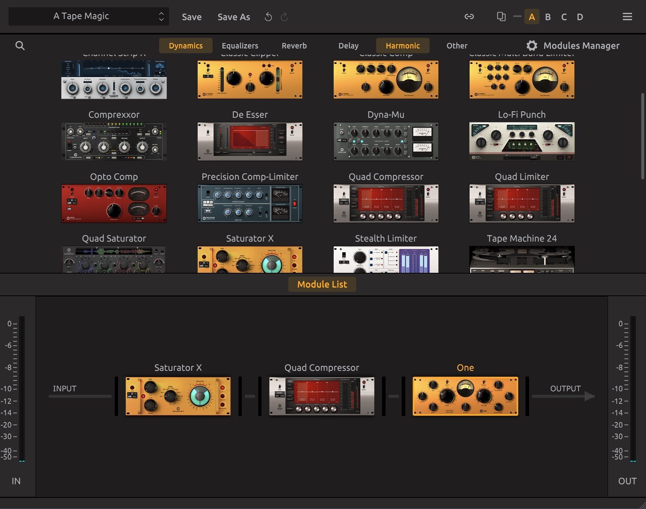646x509 pixels.
Task: Open the Other modules category
Action: [x=456, y=46]
